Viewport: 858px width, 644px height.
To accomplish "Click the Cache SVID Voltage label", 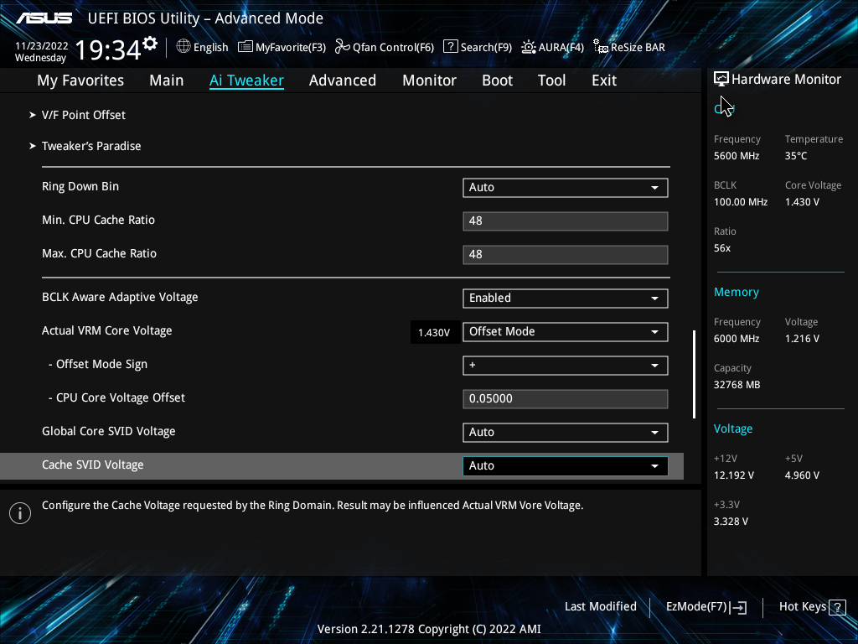I will pyautogui.click(x=92, y=465).
